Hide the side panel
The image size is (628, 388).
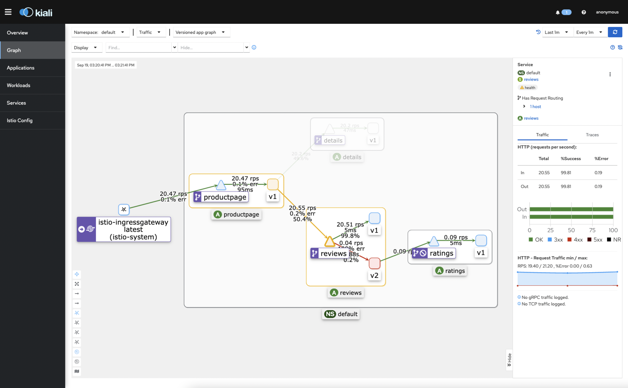[x=509, y=360]
